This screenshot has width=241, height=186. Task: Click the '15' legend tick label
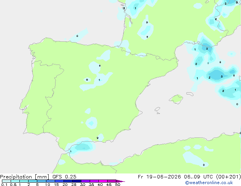point(56,184)
